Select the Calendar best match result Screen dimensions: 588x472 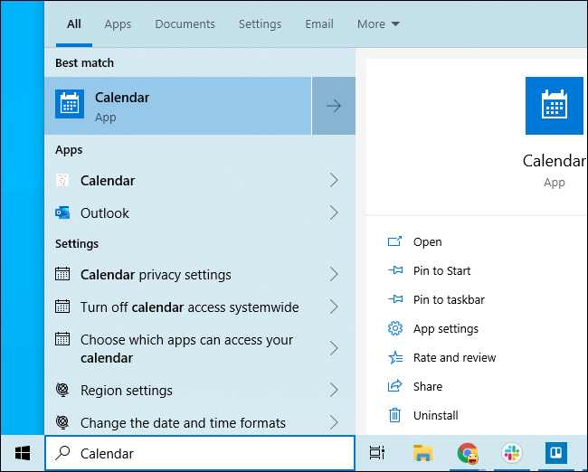coord(177,106)
